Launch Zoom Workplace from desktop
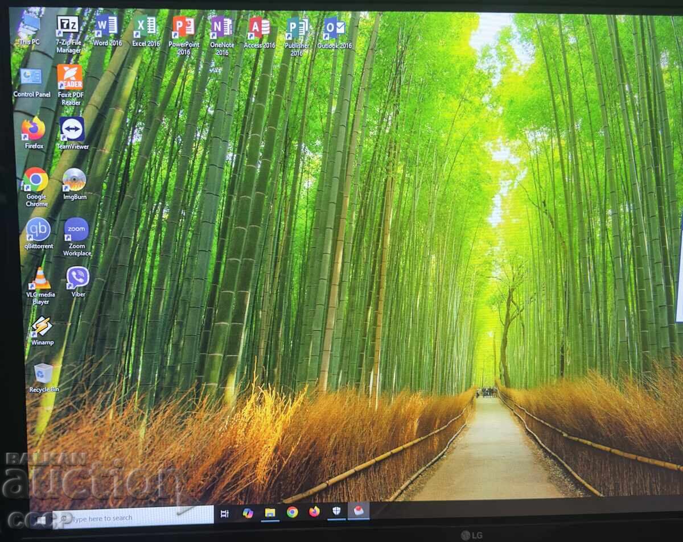This screenshot has width=683, height=542. [x=77, y=237]
